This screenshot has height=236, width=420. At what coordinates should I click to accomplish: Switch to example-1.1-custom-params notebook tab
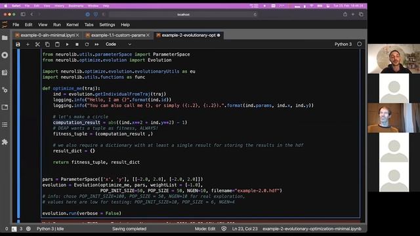point(118,35)
